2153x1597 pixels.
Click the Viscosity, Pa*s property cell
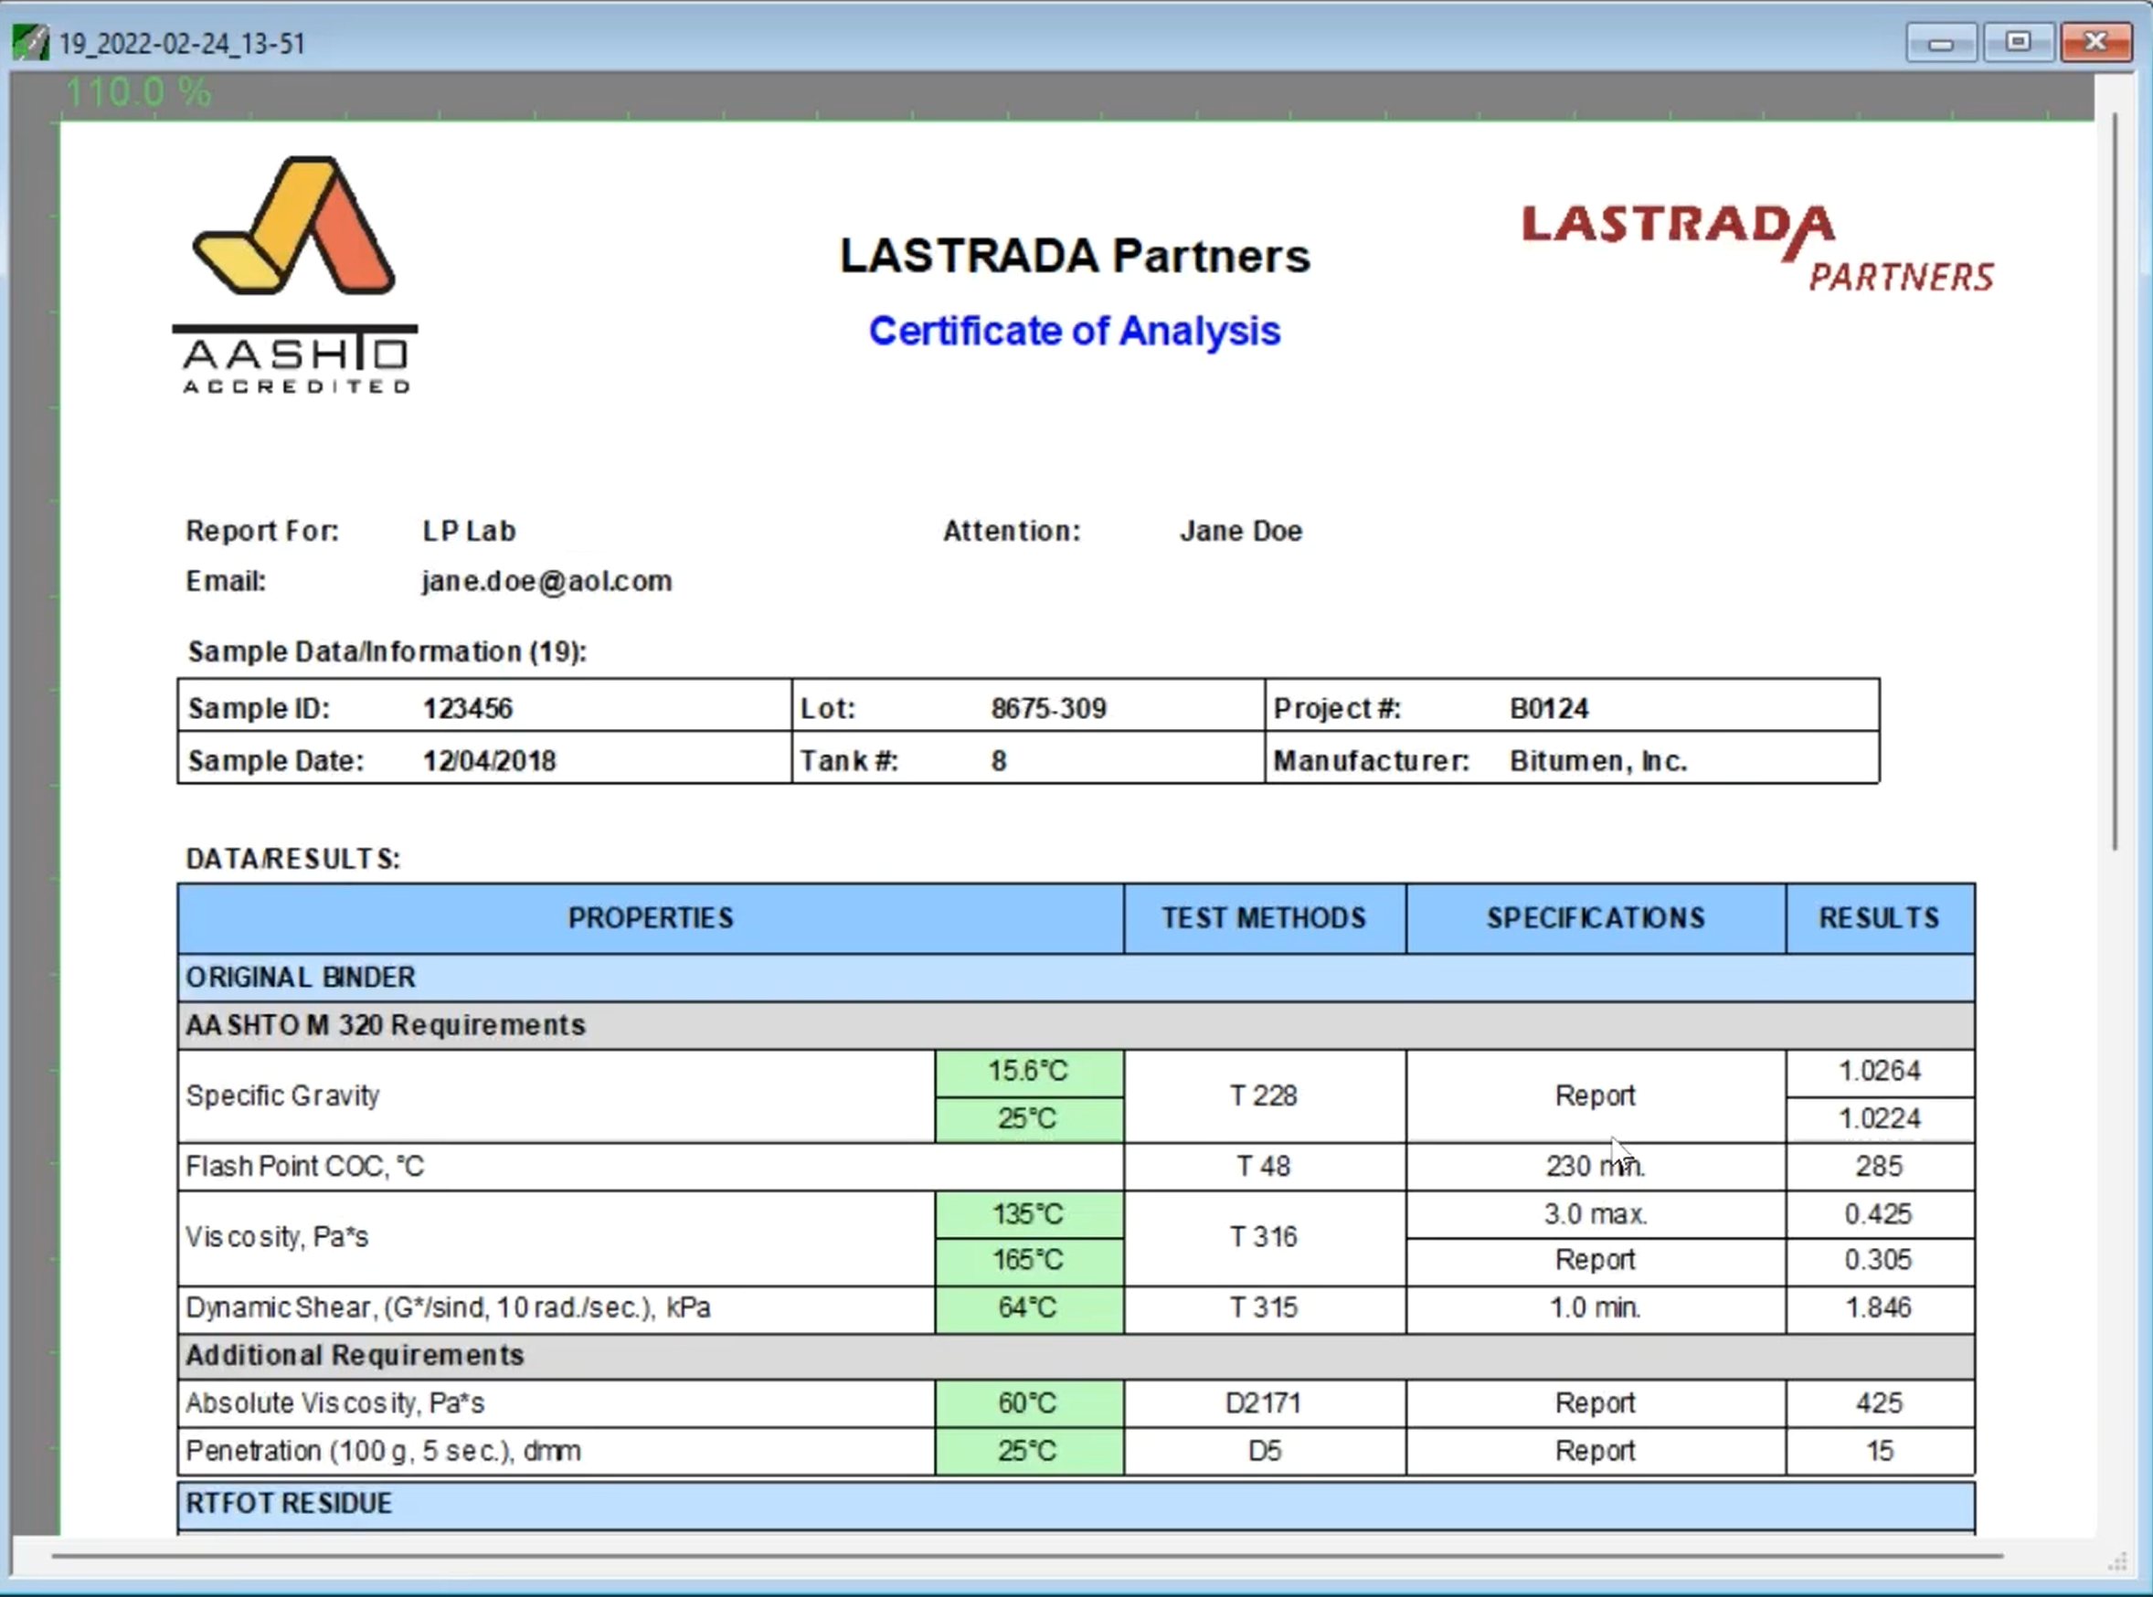click(557, 1237)
